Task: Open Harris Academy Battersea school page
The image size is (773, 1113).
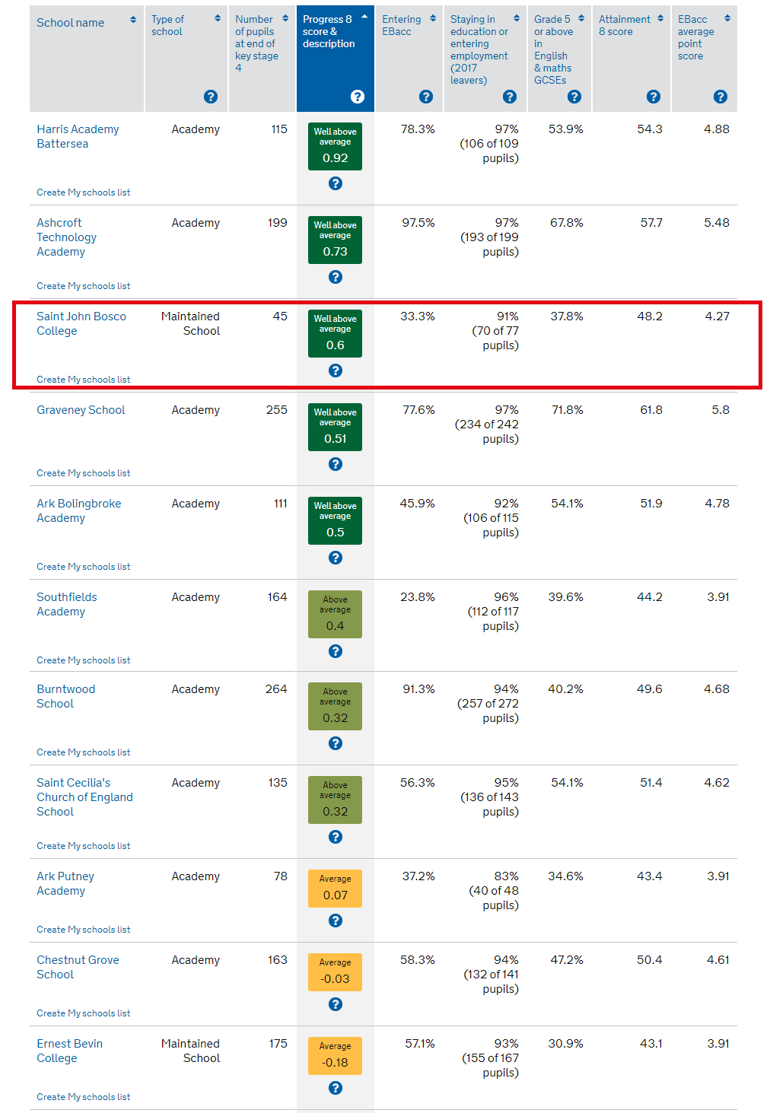Action: coord(78,136)
